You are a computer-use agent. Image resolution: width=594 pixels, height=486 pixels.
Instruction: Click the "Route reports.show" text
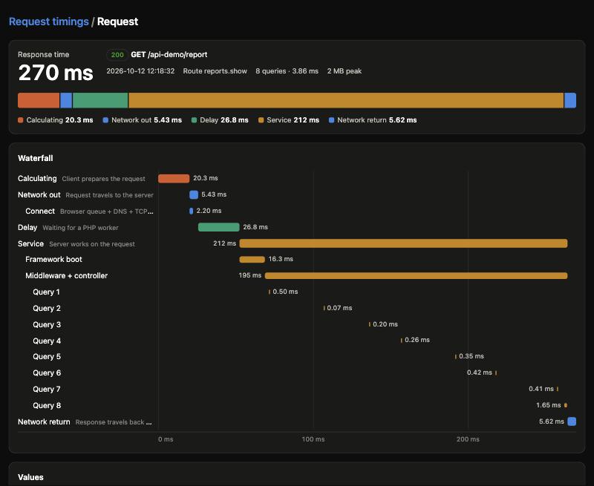[215, 71]
